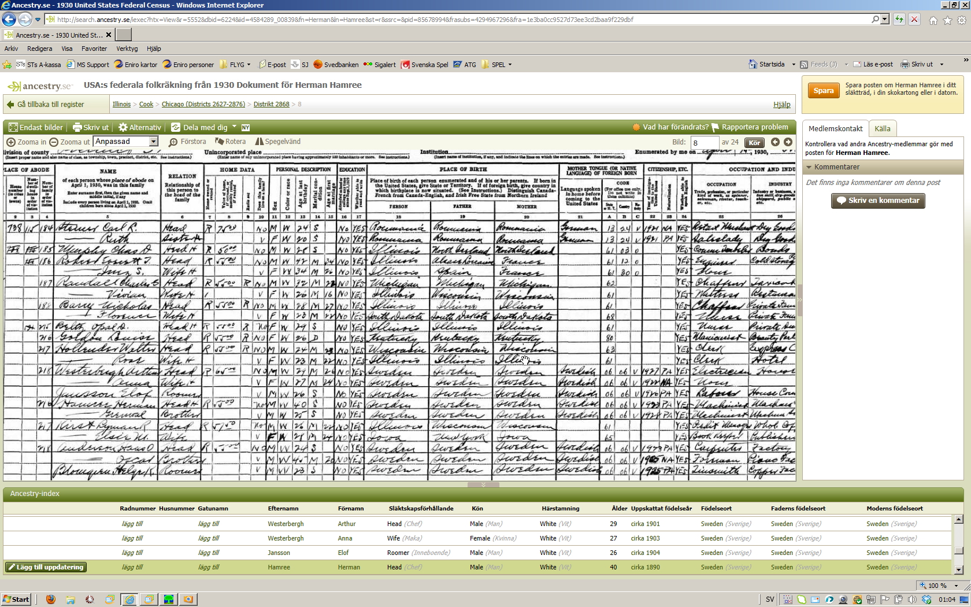Viewport: 971px width, 607px height.
Task: Click the Zooma ut zoom-out icon
Action: (54, 142)
